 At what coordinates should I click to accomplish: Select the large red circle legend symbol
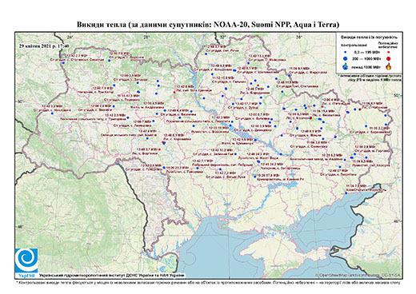389,58
